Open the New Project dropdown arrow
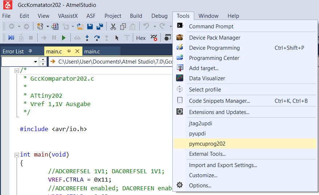This screenshot has height=195, width=319. (x=48, y=27)
